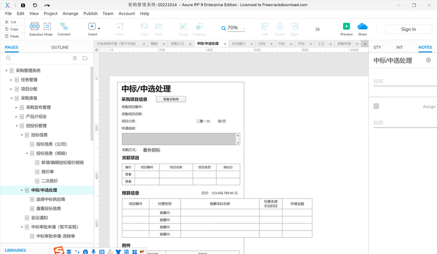Image resolution: width=437 pixels, height=254 pixels.
Task: Select the 选择中标供应商 page
Action: pos(50,199)
